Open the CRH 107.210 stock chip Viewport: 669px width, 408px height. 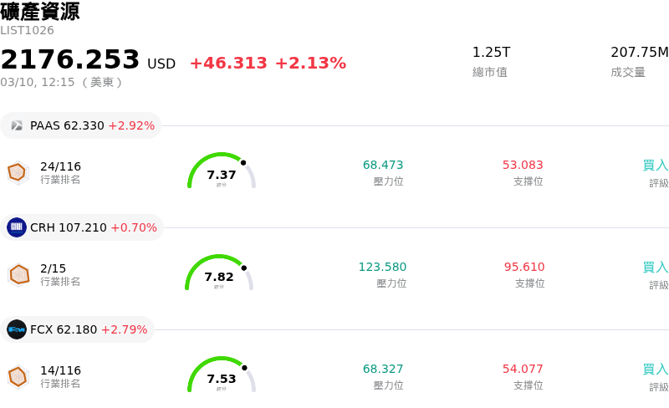point(82,227)
